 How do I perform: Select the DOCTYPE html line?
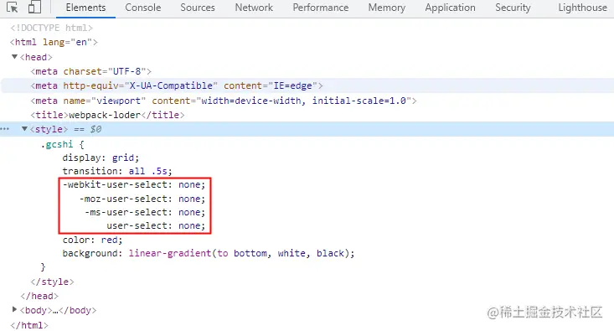click(52, 28)
